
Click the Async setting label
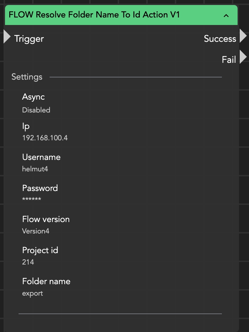(x=33, y=97)
